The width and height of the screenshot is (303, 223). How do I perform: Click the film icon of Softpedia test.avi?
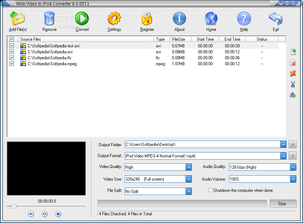click(x=23, y=46)
